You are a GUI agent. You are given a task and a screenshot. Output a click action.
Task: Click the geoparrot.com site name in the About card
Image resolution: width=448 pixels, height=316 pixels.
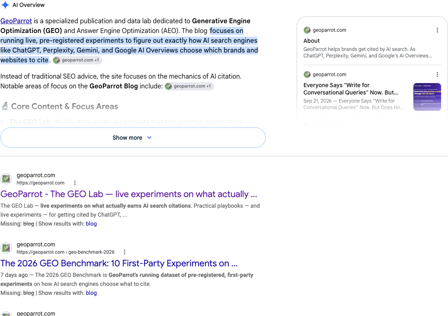click(x=330, y=30)
